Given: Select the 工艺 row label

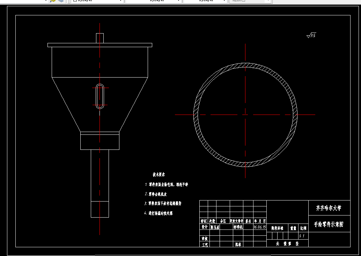Looking at the screenshot, I should pyautogui.click(x=205, y=245).
